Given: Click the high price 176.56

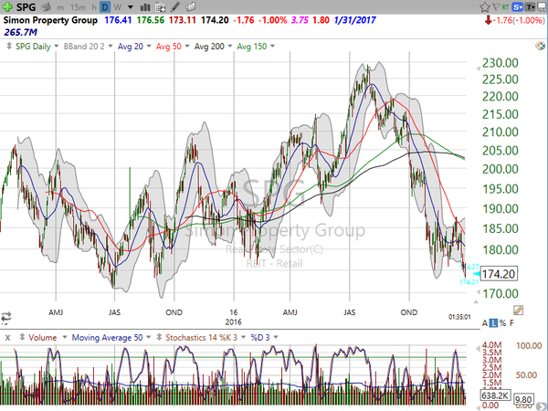Looking at the screenshot, I should (151, 20).
